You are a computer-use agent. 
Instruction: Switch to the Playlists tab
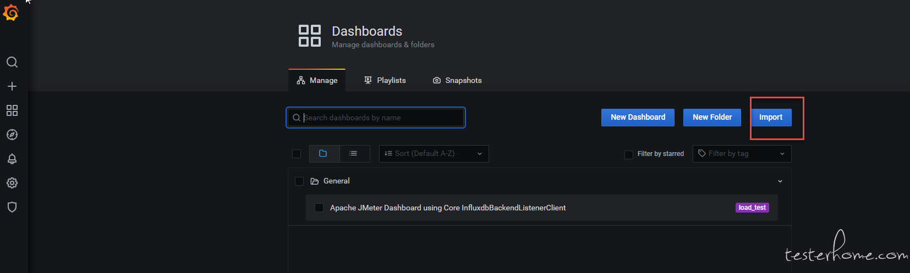[385, 80]
